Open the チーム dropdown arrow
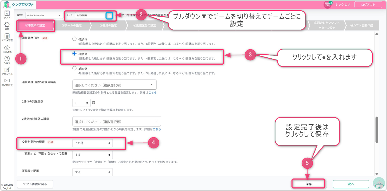The height and width of the screenshot is (191, 387). click(x=109, y=16)
